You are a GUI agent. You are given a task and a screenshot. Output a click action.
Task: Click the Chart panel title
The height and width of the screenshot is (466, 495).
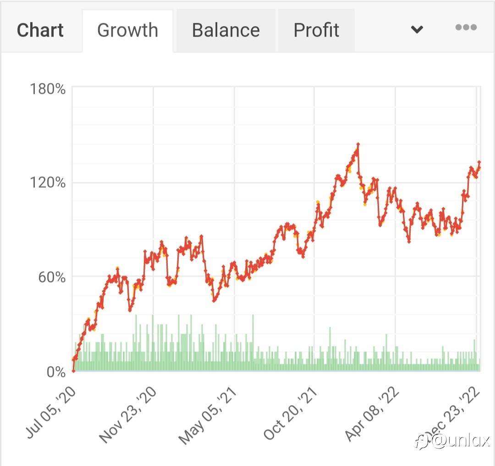tap(40, 30)
